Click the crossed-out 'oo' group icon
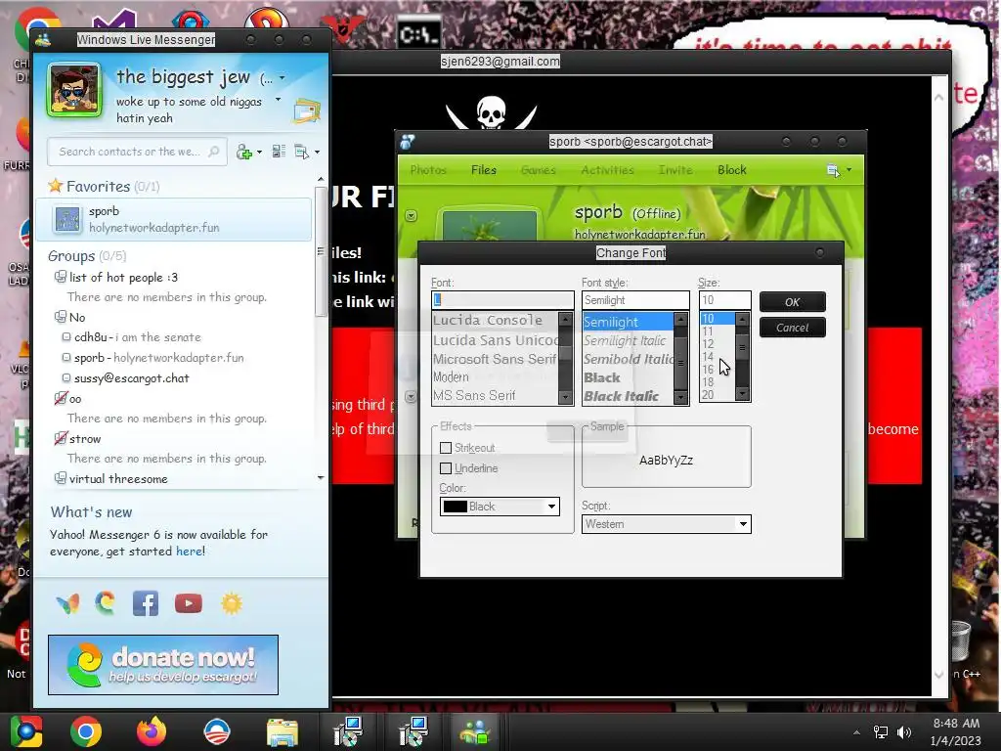1001x751 pixels. click(60, 399)
